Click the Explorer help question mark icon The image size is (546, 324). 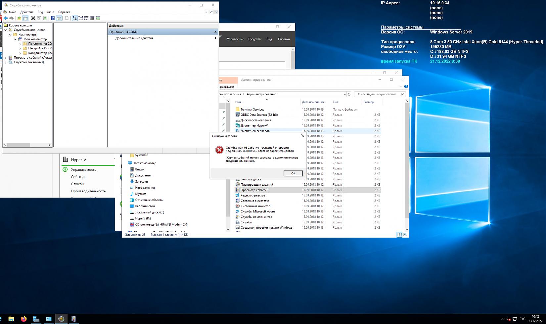point(406,86)
